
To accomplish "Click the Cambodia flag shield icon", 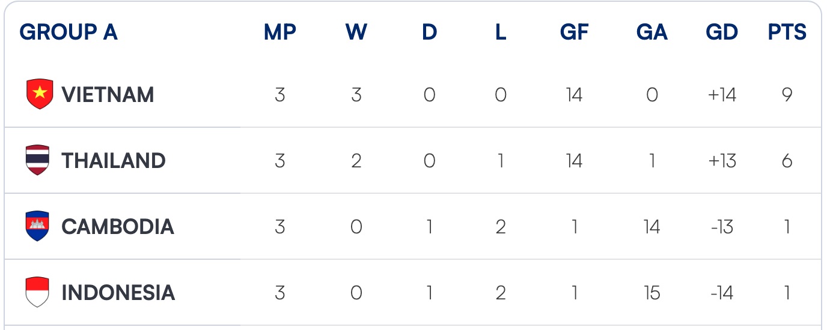I will pos(37,226).
